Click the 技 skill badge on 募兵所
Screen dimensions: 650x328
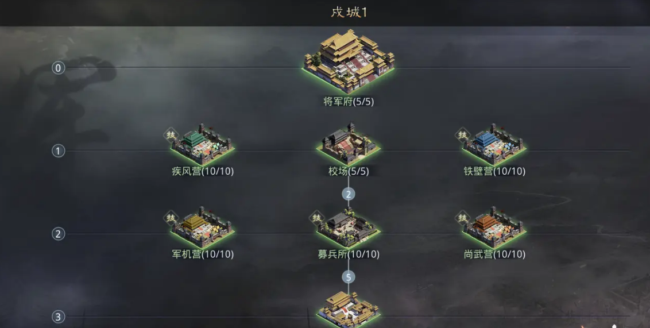317,218
